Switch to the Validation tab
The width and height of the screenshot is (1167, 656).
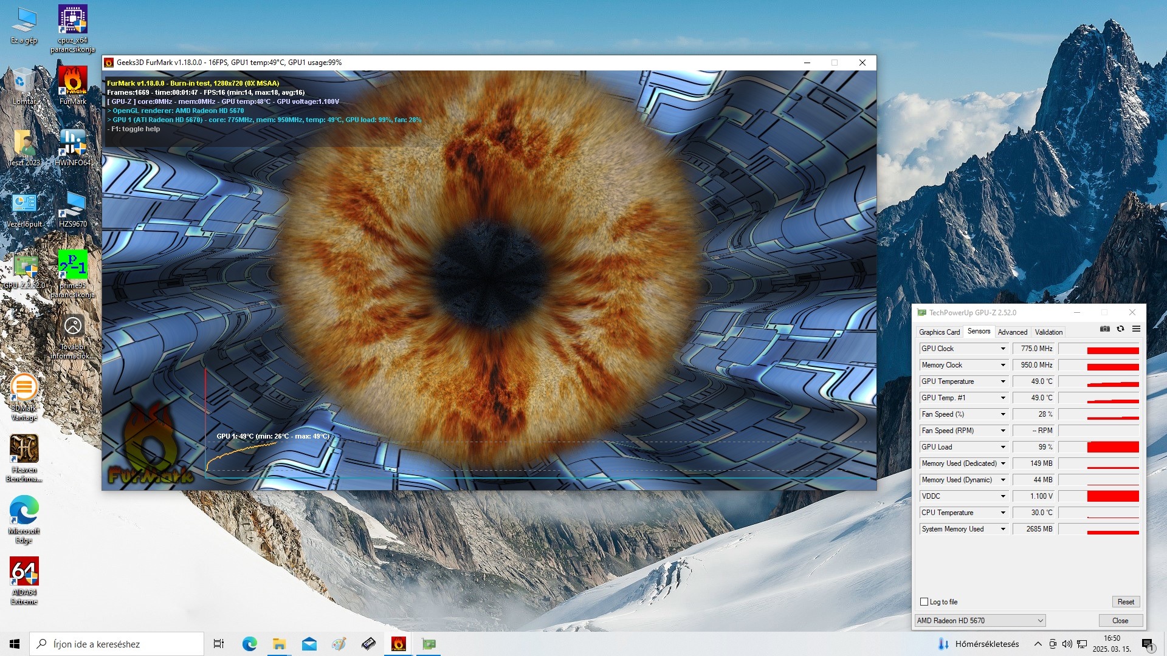tap(1048, 332)
